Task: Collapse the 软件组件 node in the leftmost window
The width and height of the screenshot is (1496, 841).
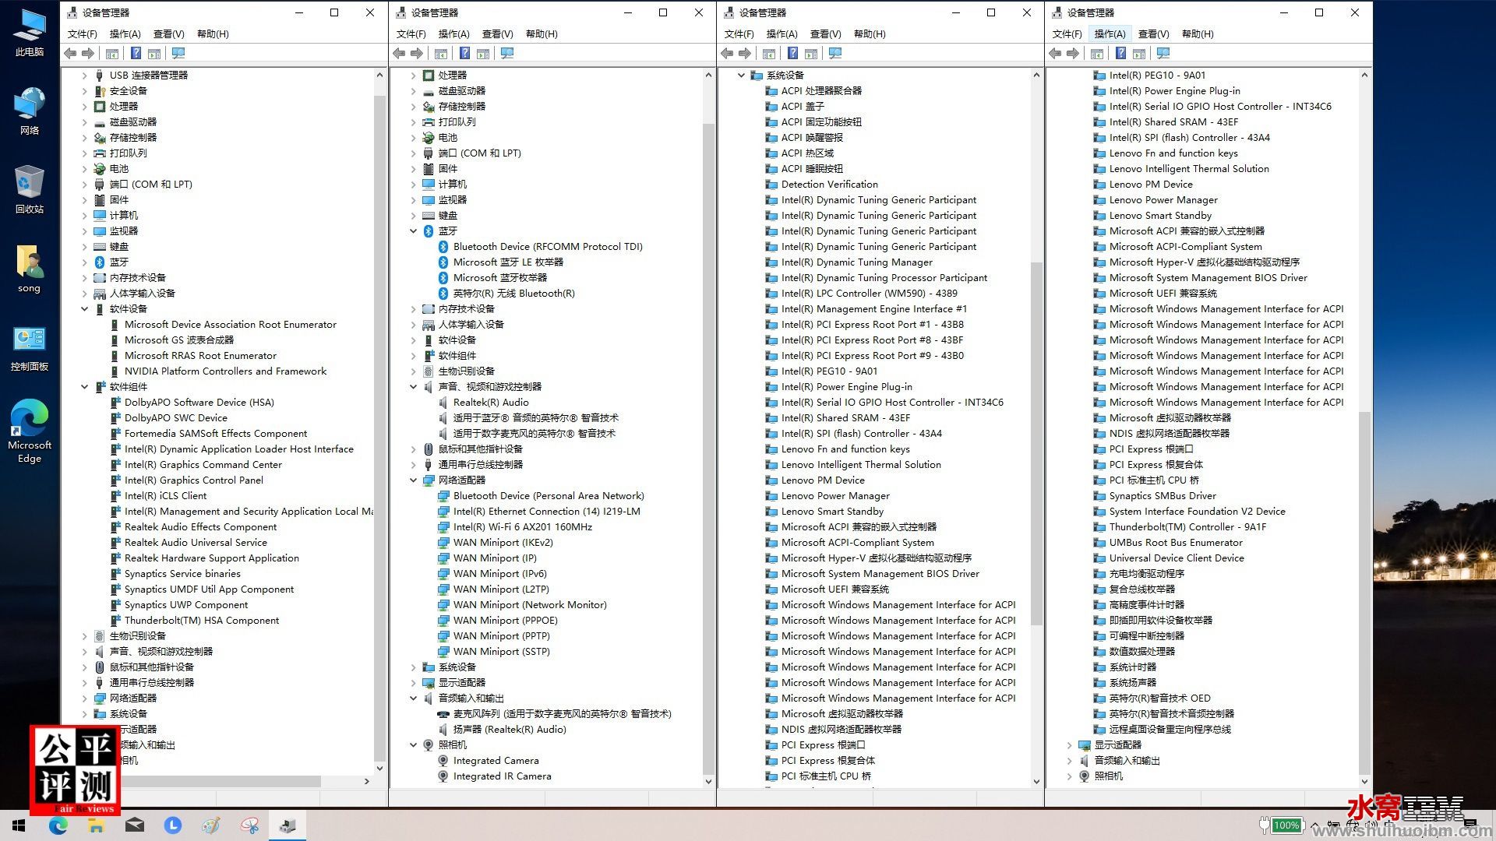Action: click(x=84, y=387)
